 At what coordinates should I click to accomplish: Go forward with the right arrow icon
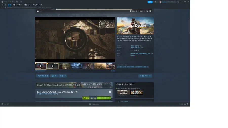(x=5, y=5)
